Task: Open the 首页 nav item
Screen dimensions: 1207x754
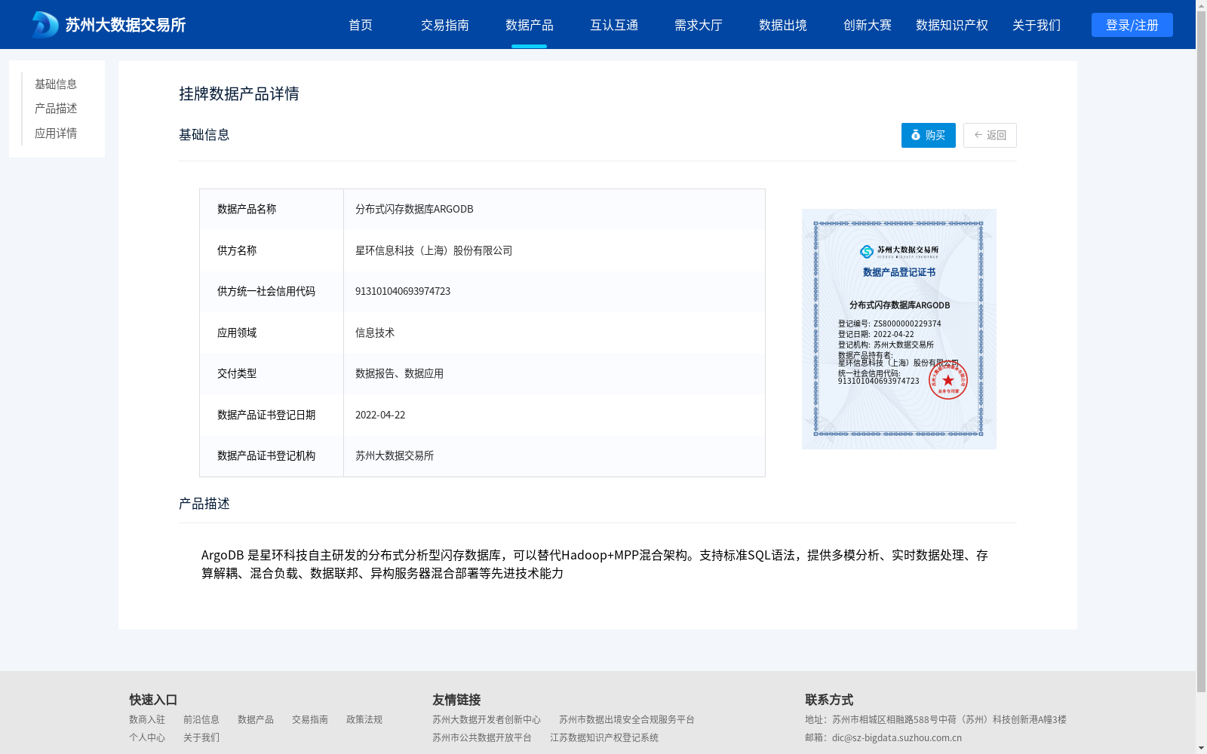Action: 361,25
